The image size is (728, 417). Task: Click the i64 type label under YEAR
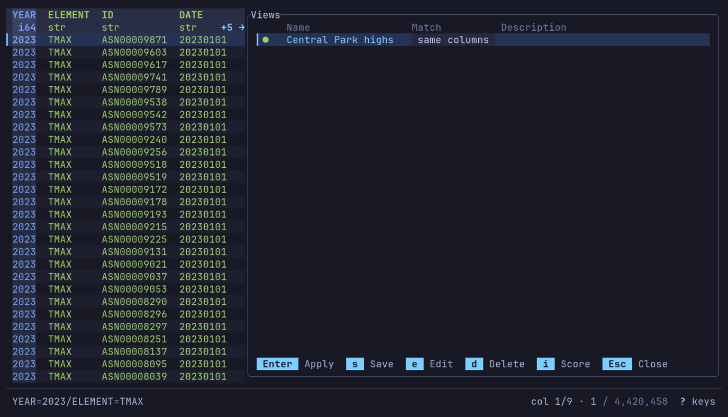(x=27, y=28)
